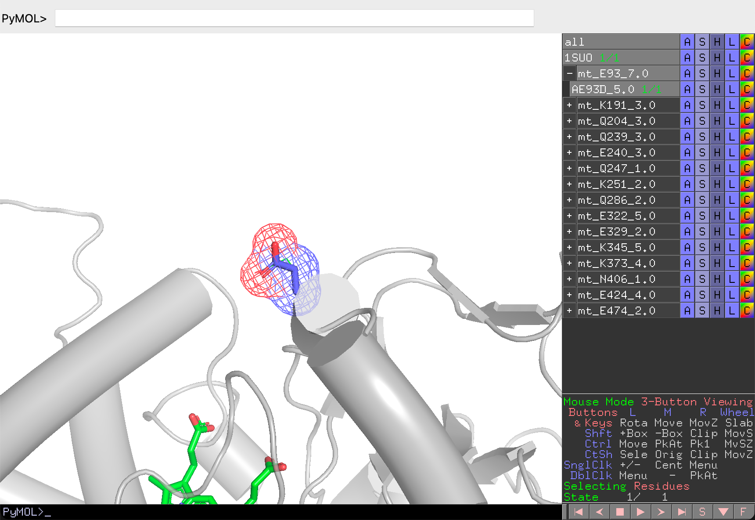The height and width of the screenshot is (520, 755).
Task: Open Action menu for mt_E329_2.0
Action: (x=687, y=231)
